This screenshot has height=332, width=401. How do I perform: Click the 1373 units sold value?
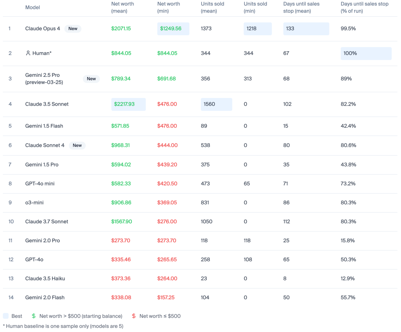point(206,29)
